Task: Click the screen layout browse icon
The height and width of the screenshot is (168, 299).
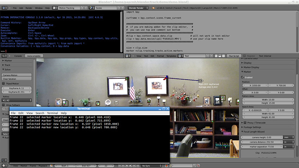Action: [x=55, y=8]
